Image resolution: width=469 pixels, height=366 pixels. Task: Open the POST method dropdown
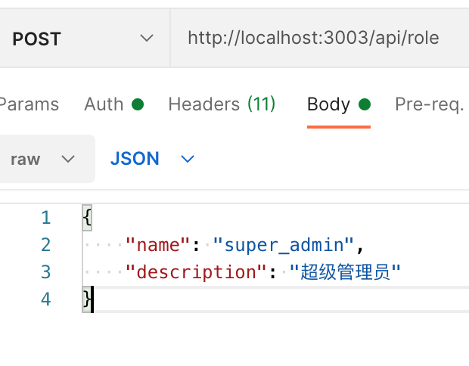84,38
